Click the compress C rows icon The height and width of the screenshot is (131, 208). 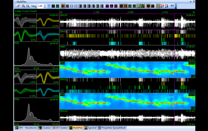pos(93,6)
